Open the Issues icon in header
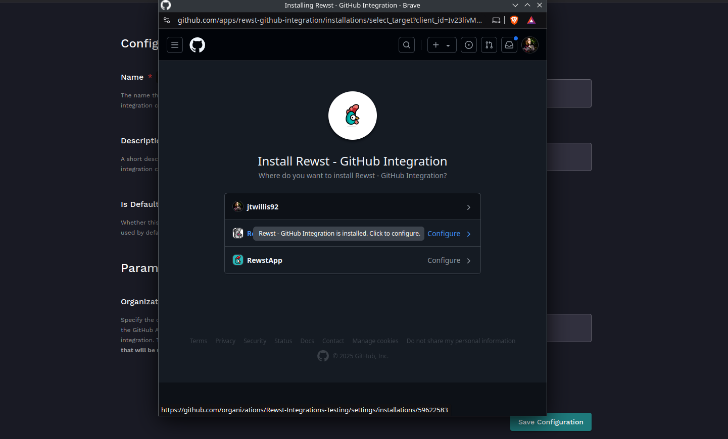This screenshot has height=439, width=728. [469, 45]
